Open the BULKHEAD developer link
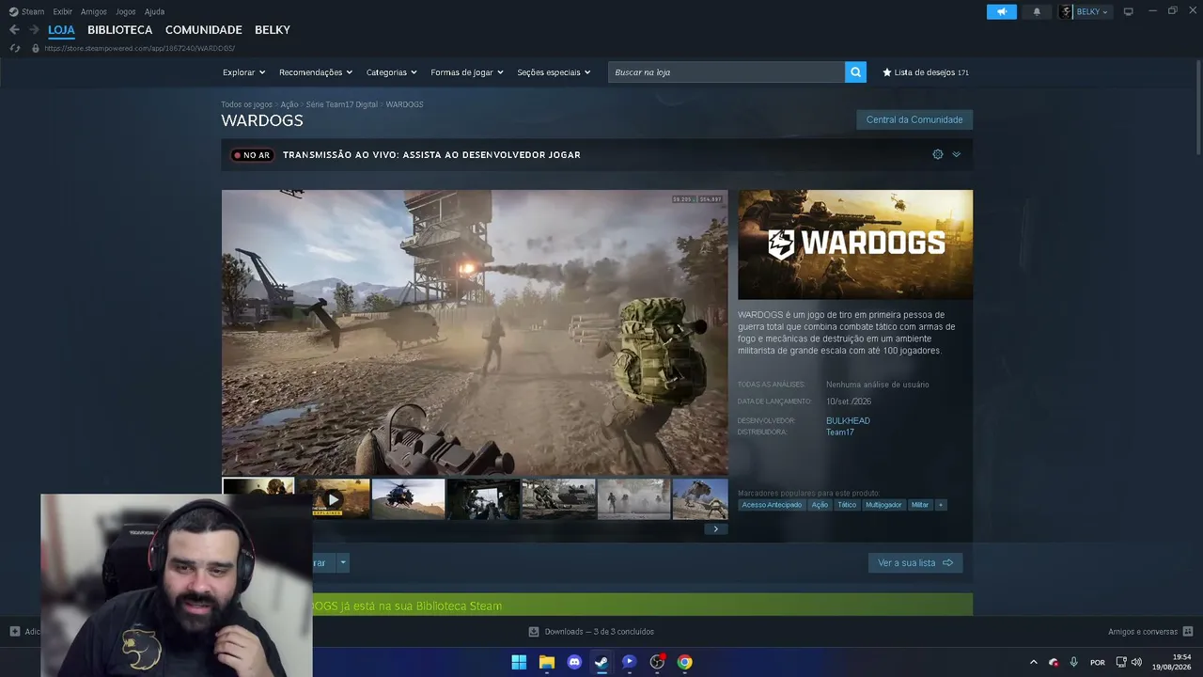Viewport: 1203px width, 677px height. [848, 420]
